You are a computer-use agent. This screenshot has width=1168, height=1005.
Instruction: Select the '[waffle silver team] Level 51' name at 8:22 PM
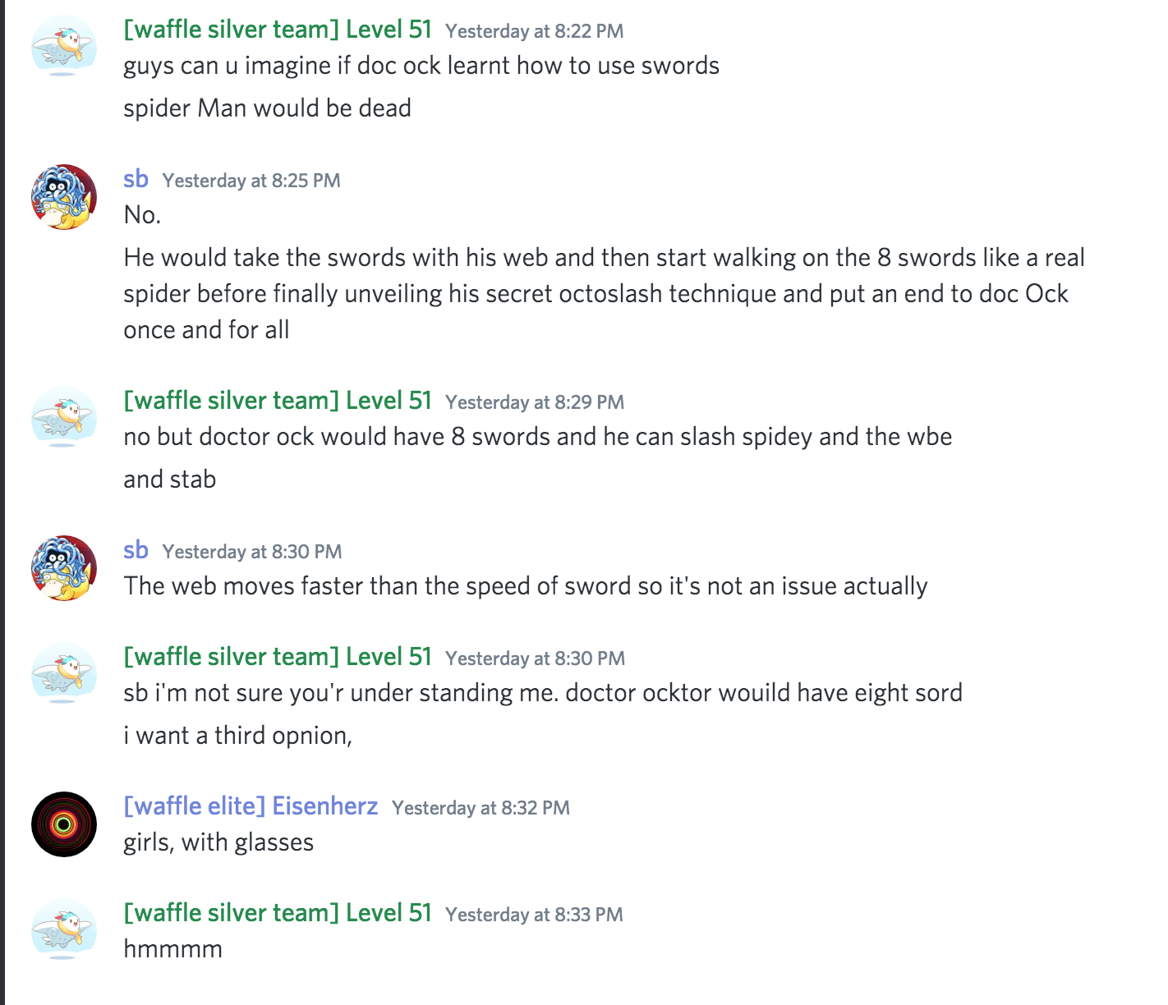tap(278, 30)
